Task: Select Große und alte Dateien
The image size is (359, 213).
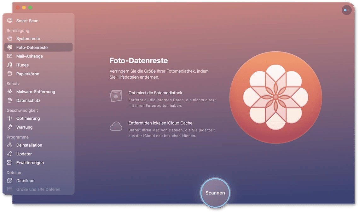Action: 38,189
